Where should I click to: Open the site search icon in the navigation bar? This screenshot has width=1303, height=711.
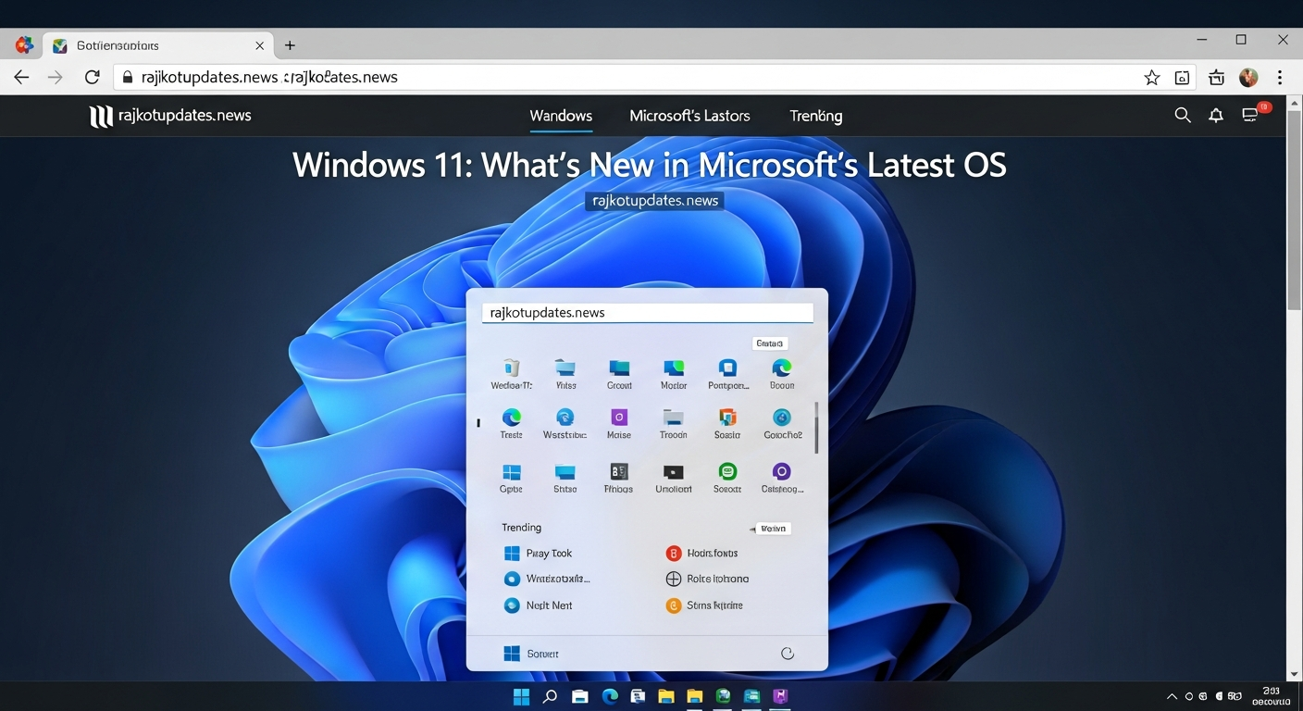tap(1183, 115)
